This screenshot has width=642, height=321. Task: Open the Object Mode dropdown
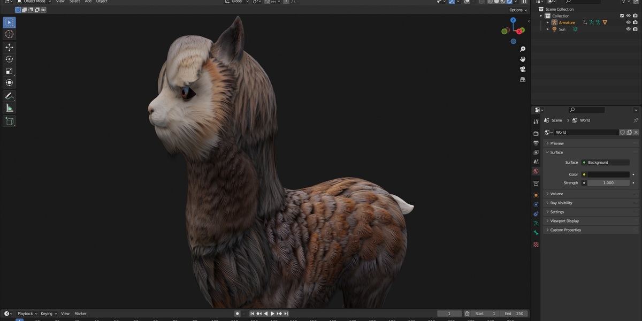coord(34,2)
